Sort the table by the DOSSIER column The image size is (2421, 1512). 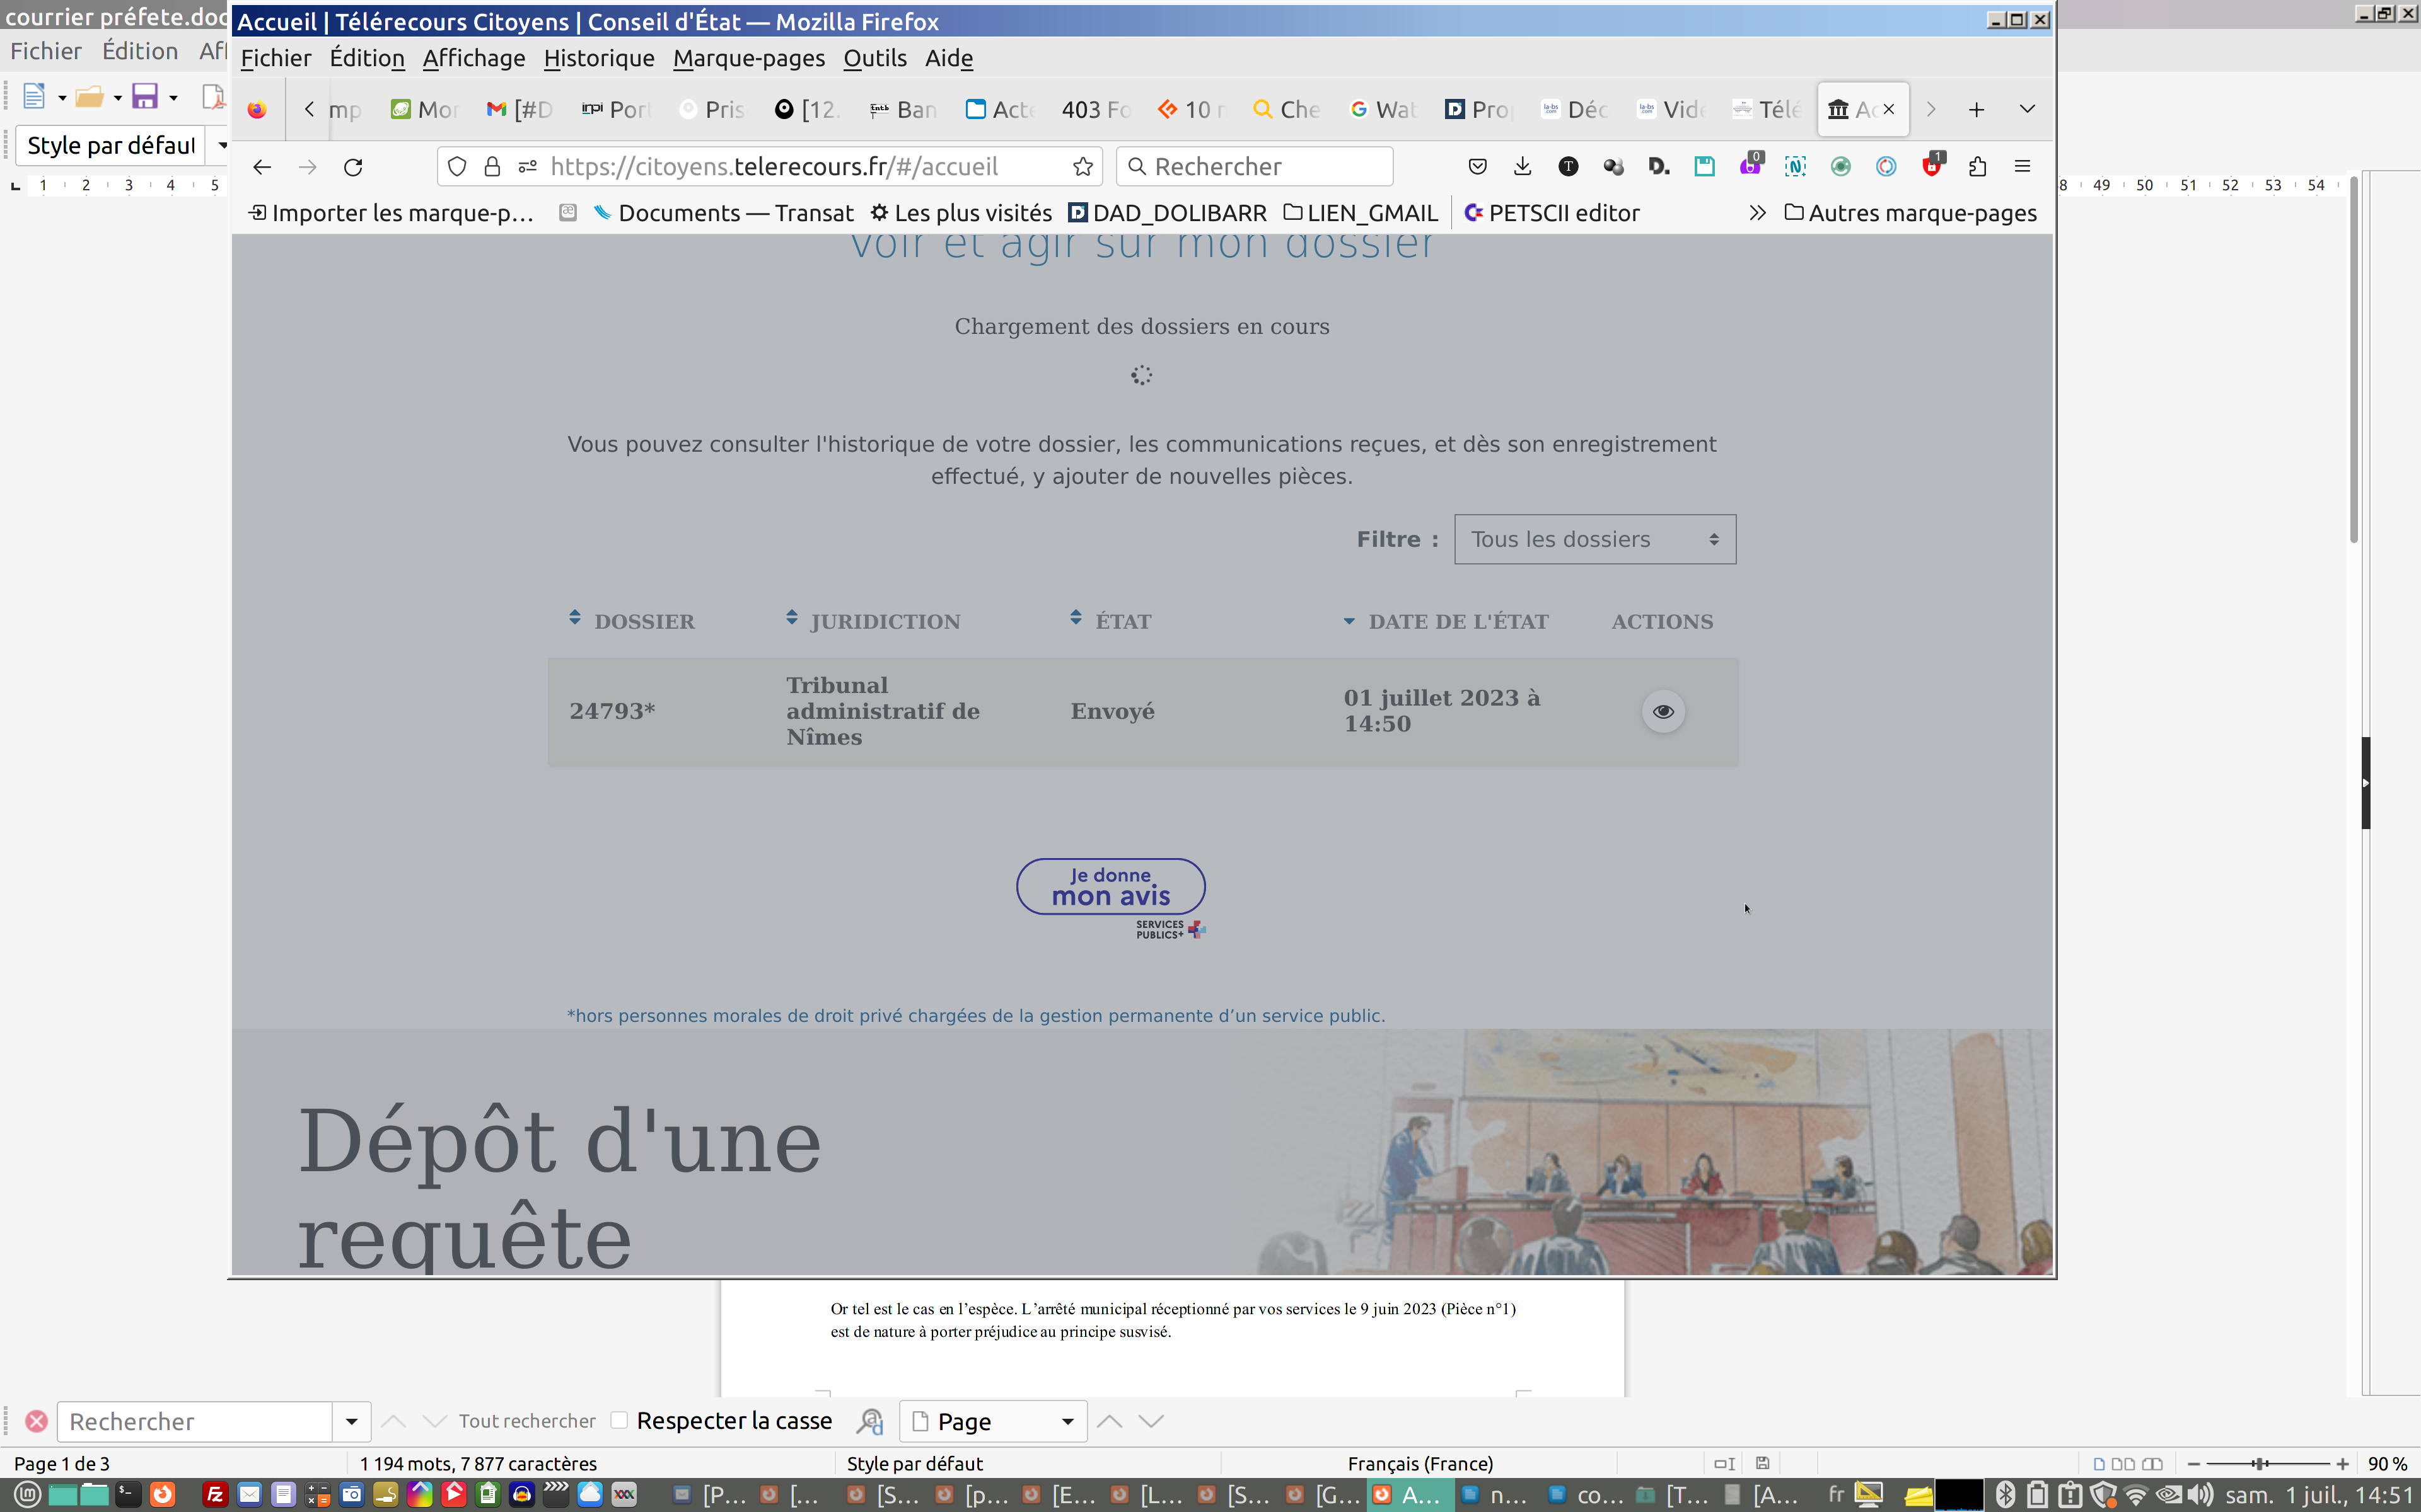coord(643,621)
